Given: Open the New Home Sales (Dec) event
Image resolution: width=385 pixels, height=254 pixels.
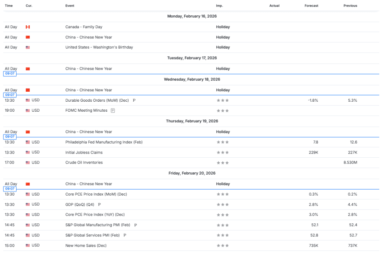Looking at the screenshot, I should click(x=85, y=246).
